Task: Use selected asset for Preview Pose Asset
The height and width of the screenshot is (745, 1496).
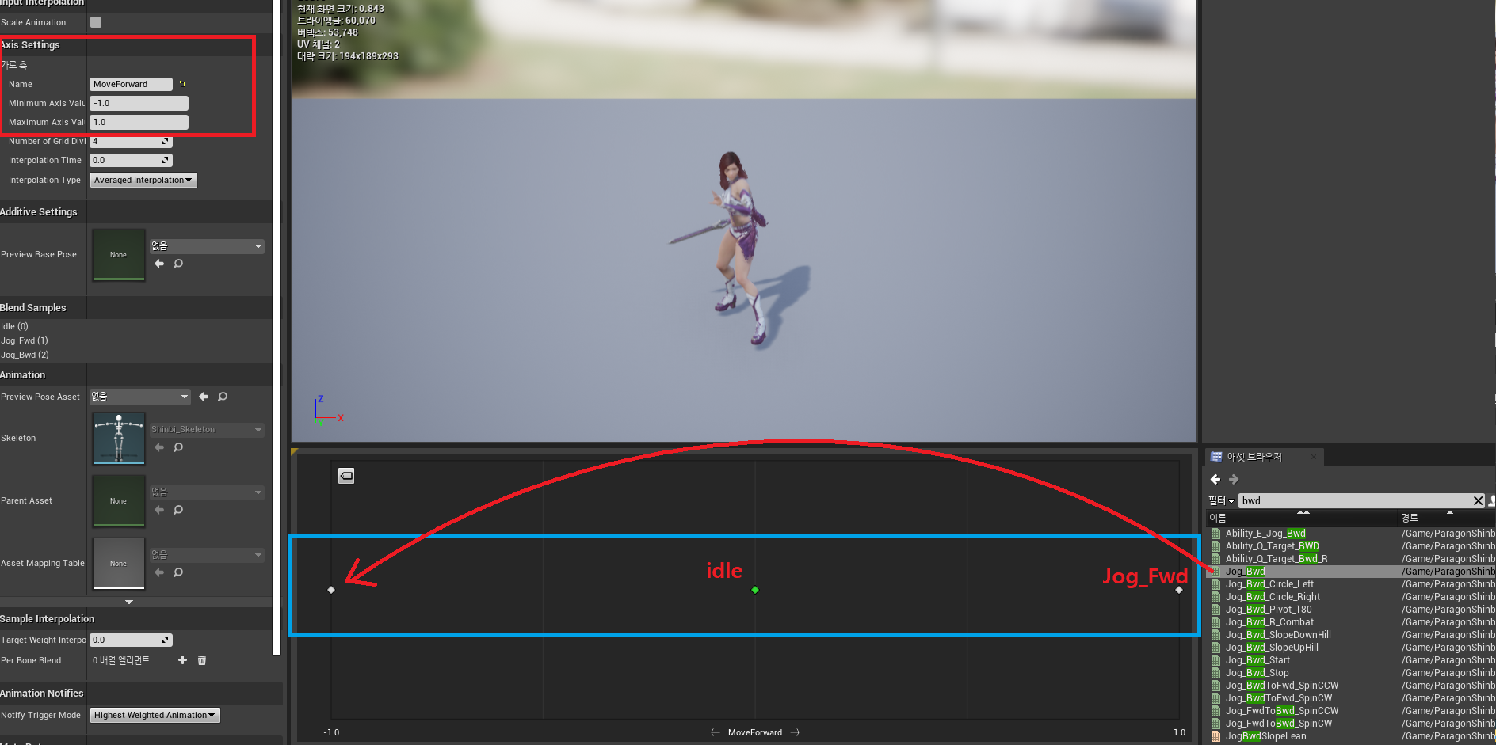Action: tap(204, 397)
